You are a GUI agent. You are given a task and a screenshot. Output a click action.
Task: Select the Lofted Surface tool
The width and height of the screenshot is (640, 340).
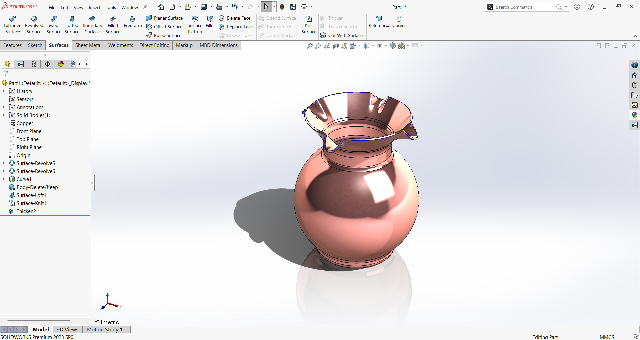tap(72, 25)
